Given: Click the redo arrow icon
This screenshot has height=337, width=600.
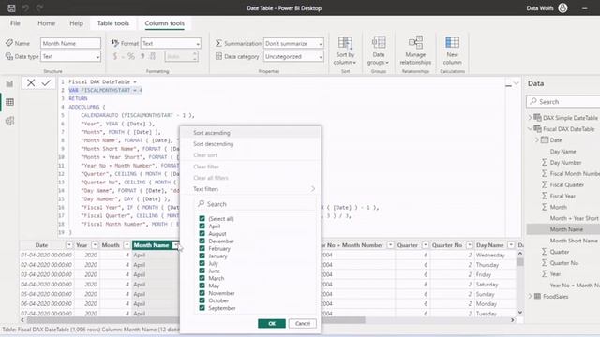Looking at the screenshot, I should click(x=39, y=7).
